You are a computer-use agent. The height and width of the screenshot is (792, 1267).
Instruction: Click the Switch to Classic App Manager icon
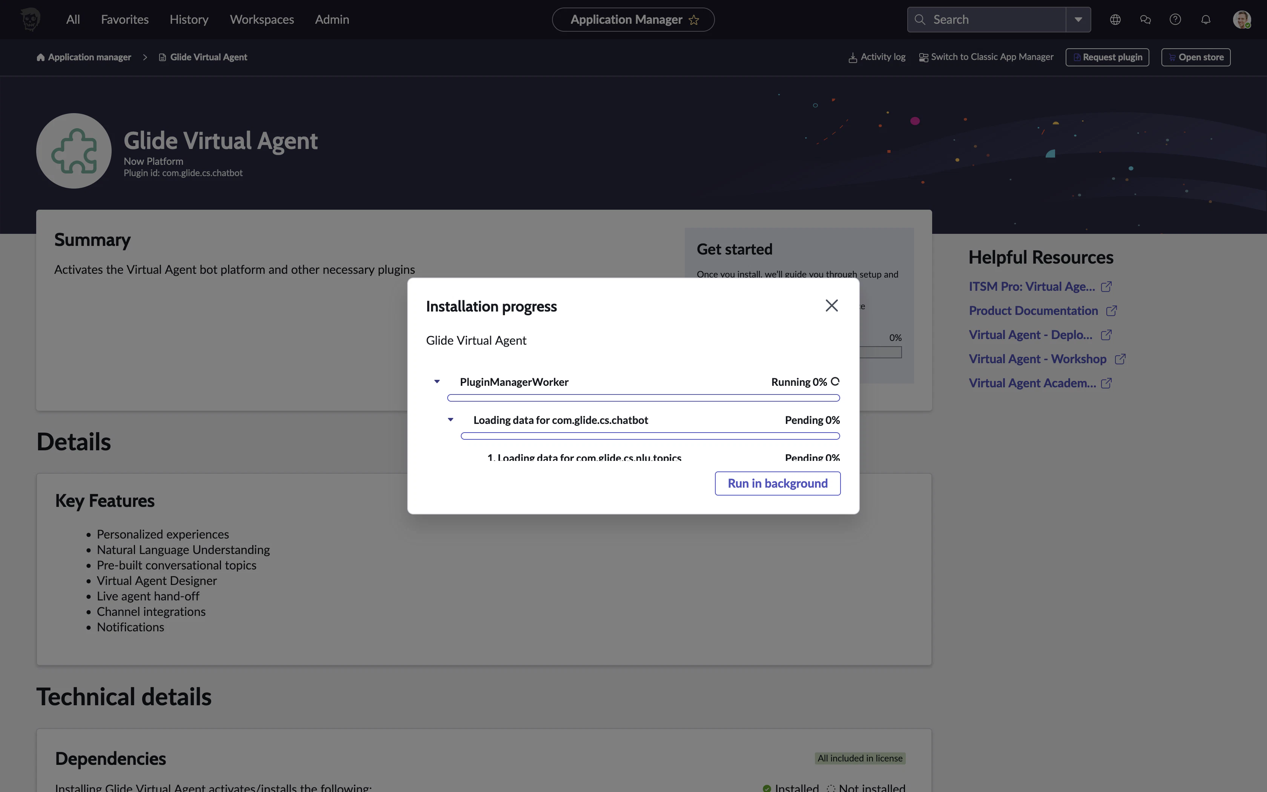click(923, 58)
